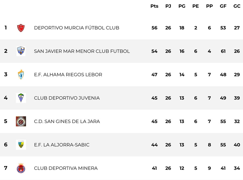Open CLUB DEPORTIVO JUVENIA team name
This screenshot has height=180, width=243.
point(67,98)
